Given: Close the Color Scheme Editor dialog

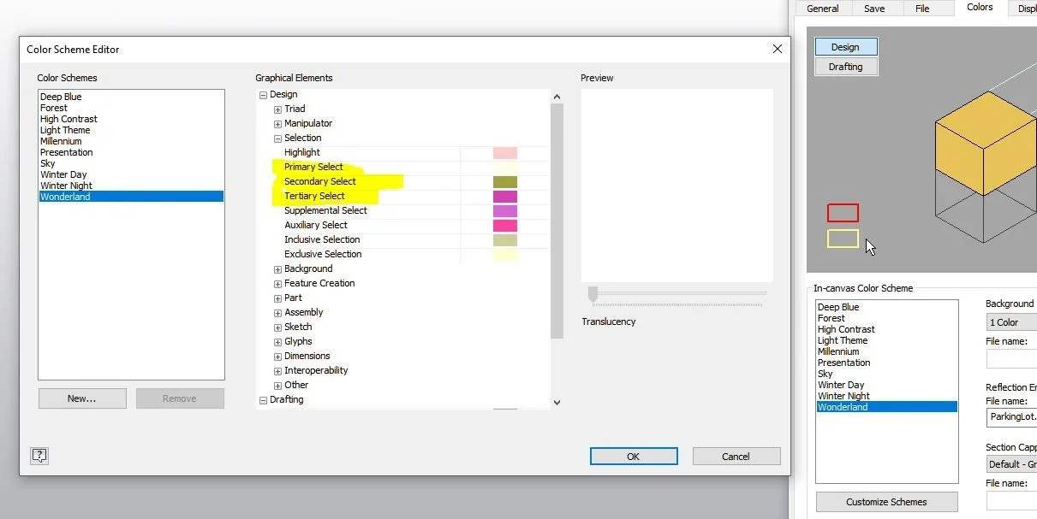Looking at the screenshot, I should click(778, 49).
